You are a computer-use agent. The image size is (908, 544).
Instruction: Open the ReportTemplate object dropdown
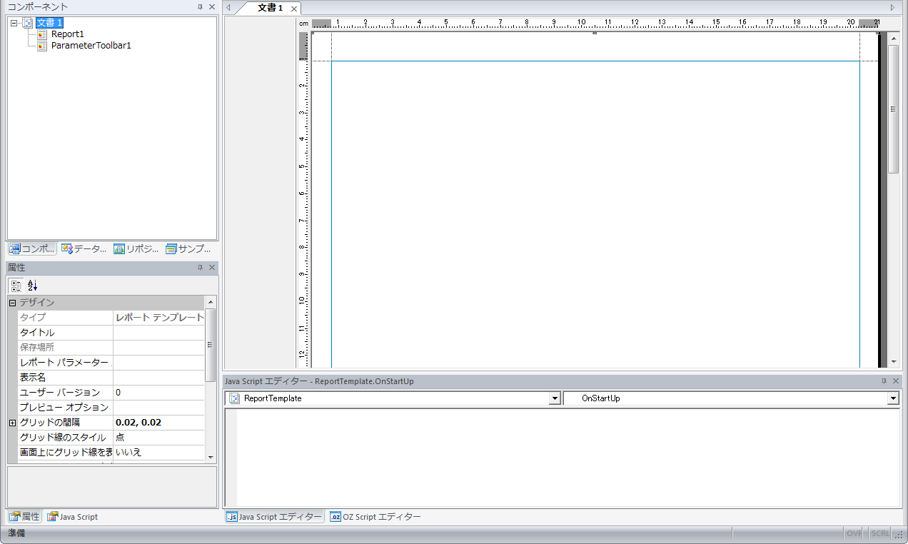point(555,398)
